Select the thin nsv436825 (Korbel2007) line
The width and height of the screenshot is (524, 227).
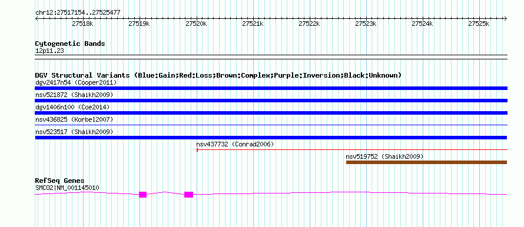tap(271, 125)
